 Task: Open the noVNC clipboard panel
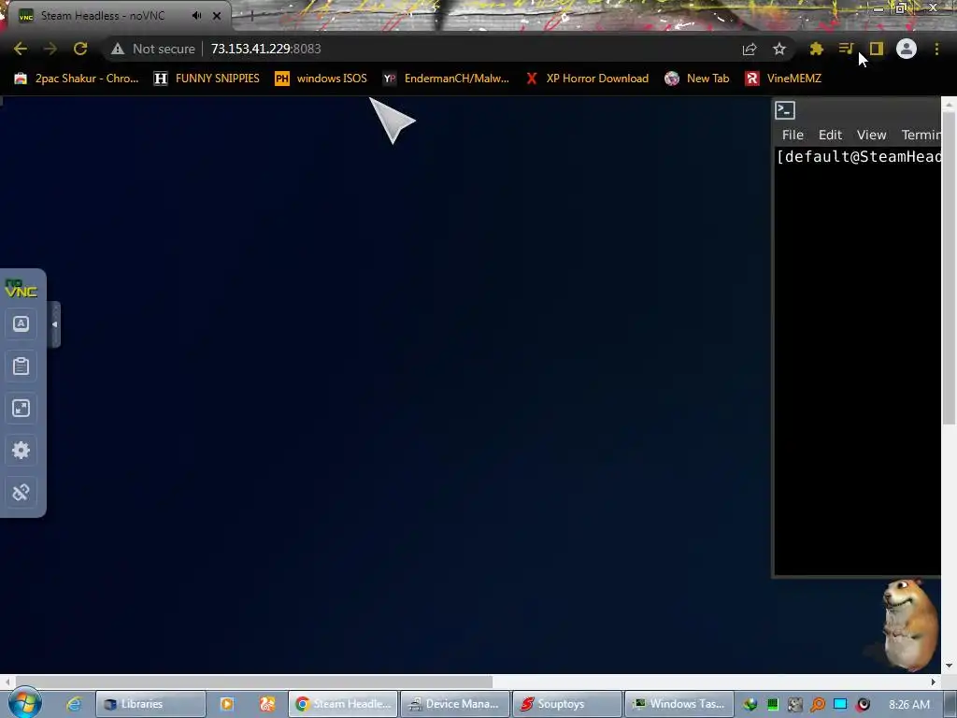[x=21, y=366]
